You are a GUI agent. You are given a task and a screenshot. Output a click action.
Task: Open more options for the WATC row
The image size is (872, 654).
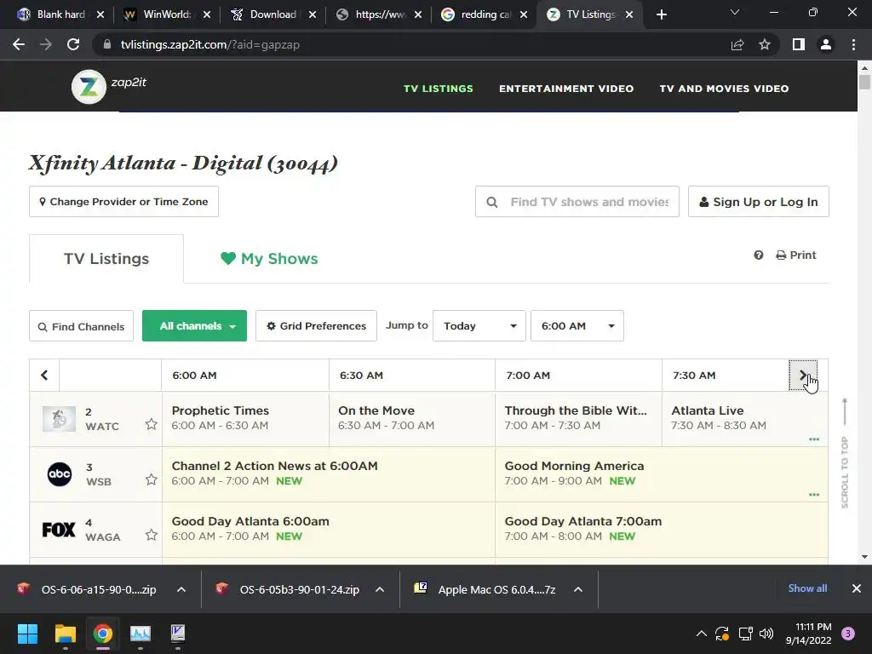tap(814, 439)
